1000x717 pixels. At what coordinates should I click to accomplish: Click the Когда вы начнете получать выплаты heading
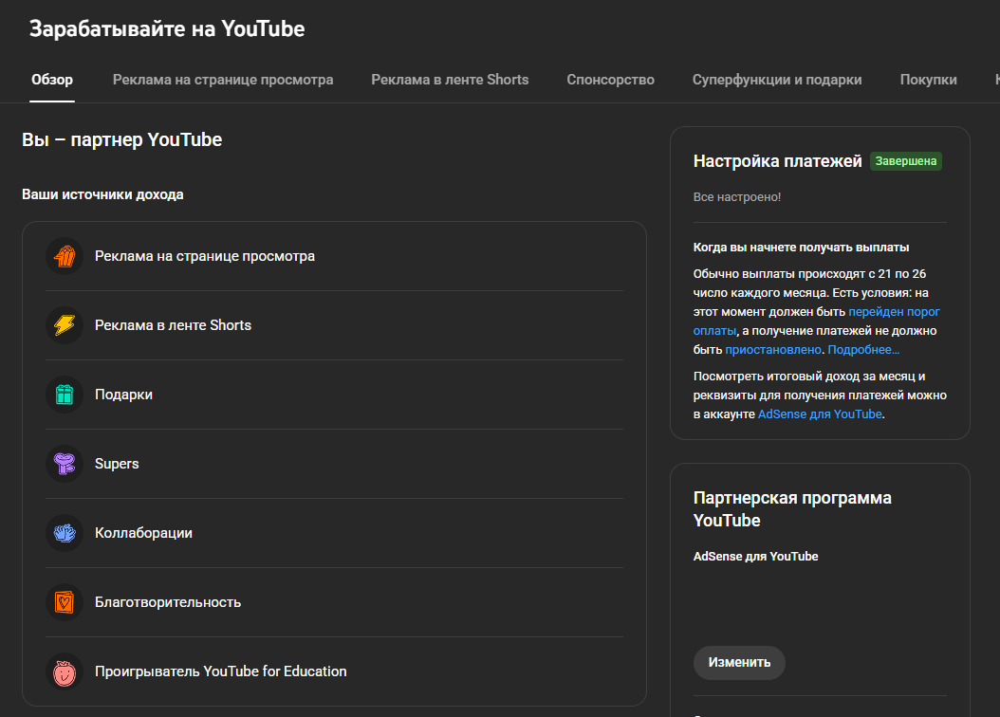pos(801,248)
